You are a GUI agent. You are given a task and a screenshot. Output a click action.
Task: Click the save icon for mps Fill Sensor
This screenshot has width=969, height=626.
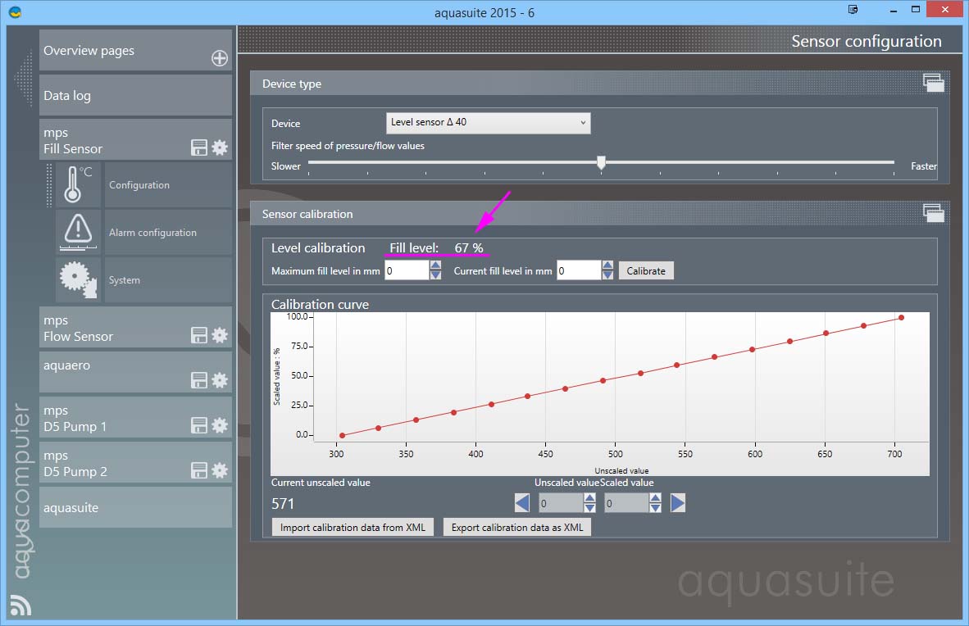(x=199, y=147)
